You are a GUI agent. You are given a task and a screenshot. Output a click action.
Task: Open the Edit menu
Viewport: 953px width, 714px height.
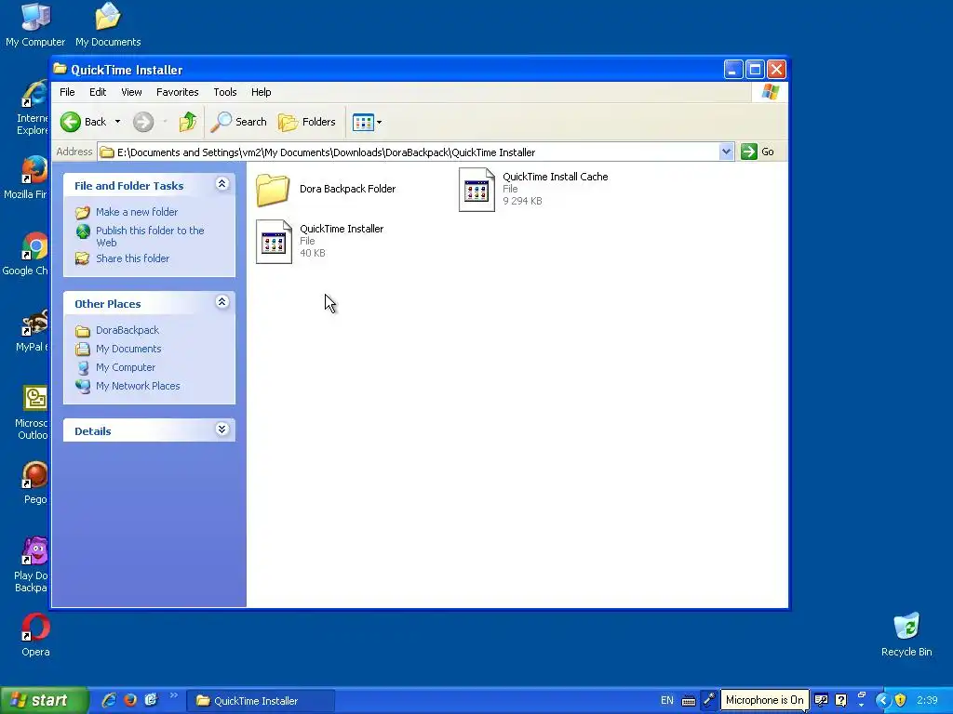click(x=98, y=92)
